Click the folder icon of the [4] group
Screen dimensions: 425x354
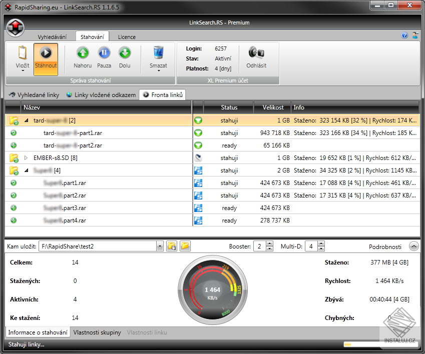pyautogui.click(x=14, y=170)
